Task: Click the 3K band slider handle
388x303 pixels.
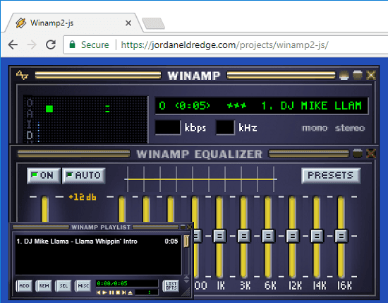Action: click(244, 236)
